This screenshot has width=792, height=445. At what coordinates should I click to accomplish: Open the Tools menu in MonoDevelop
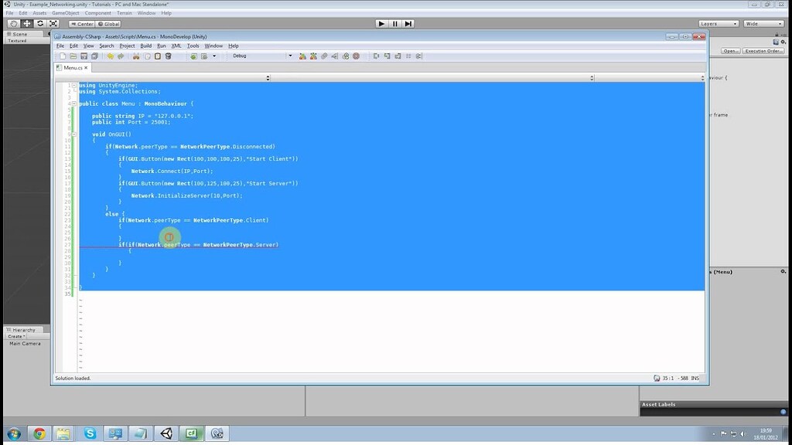click(193, 46)
